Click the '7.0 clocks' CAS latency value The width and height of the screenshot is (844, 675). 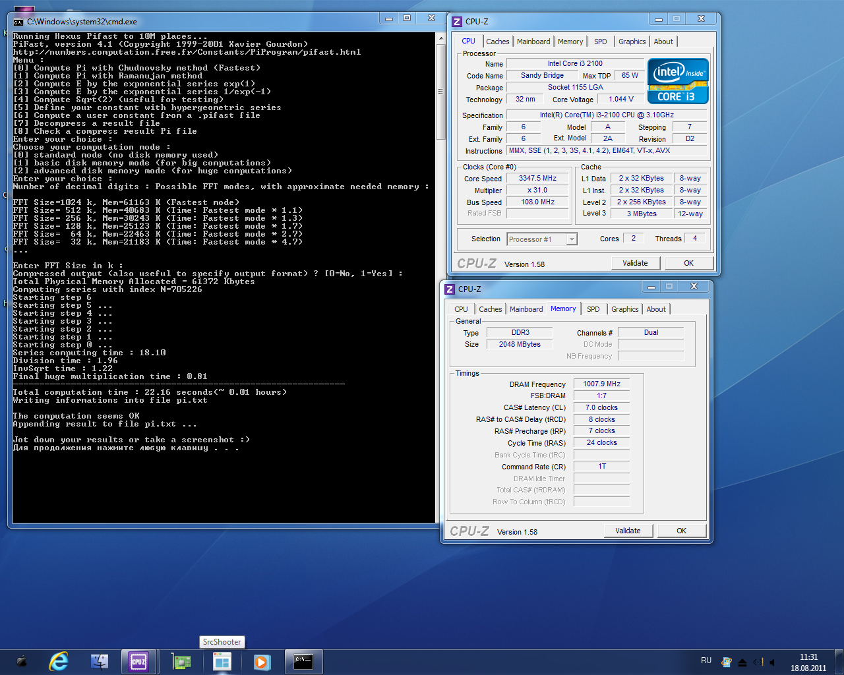(601, 407)
